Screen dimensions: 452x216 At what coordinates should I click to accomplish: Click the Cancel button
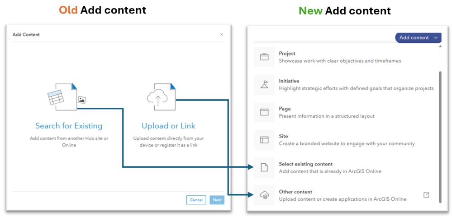pyautogui.click(x=196, y=200)
